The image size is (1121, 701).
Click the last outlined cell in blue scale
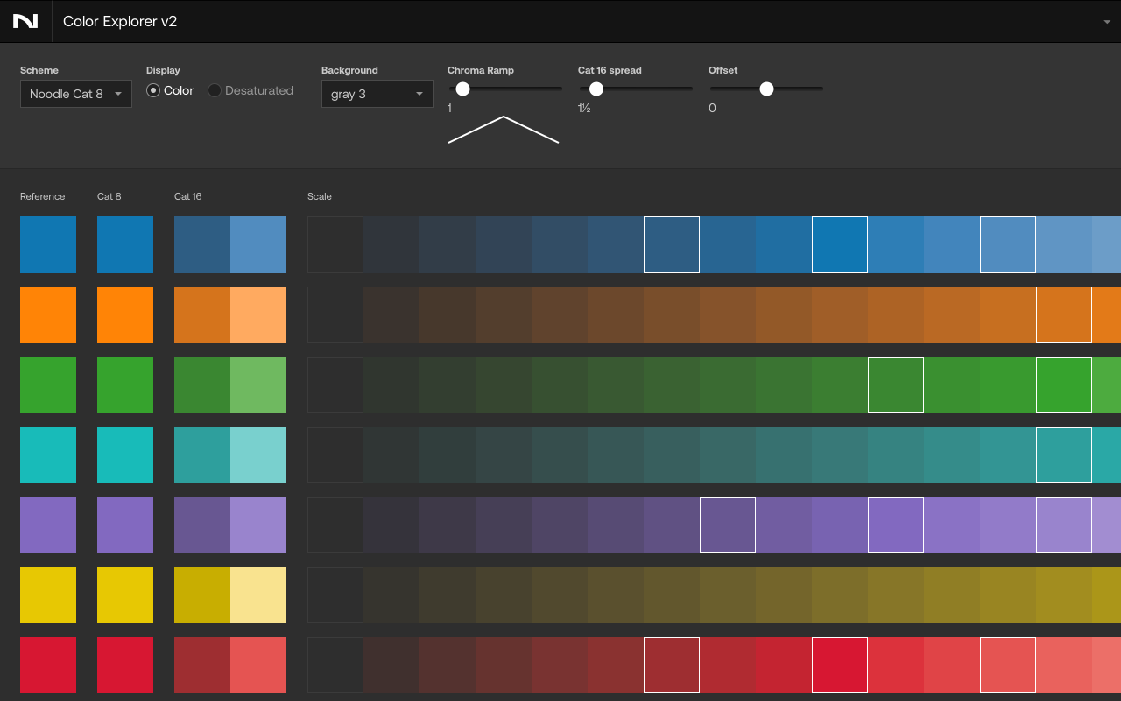pos(1008,244)
